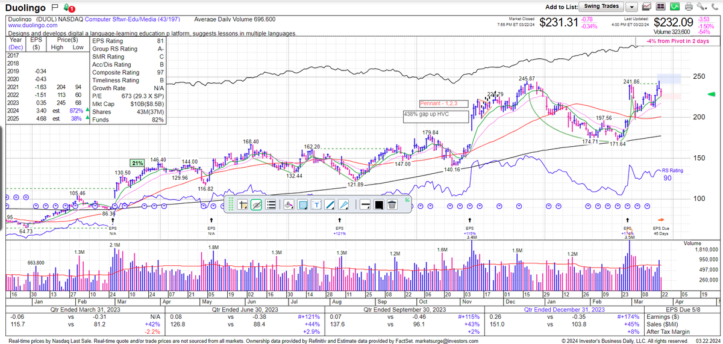723x344 pixels.
Task: Switch to the four-pane grid layout icon
Action: (x=662, y=7)
